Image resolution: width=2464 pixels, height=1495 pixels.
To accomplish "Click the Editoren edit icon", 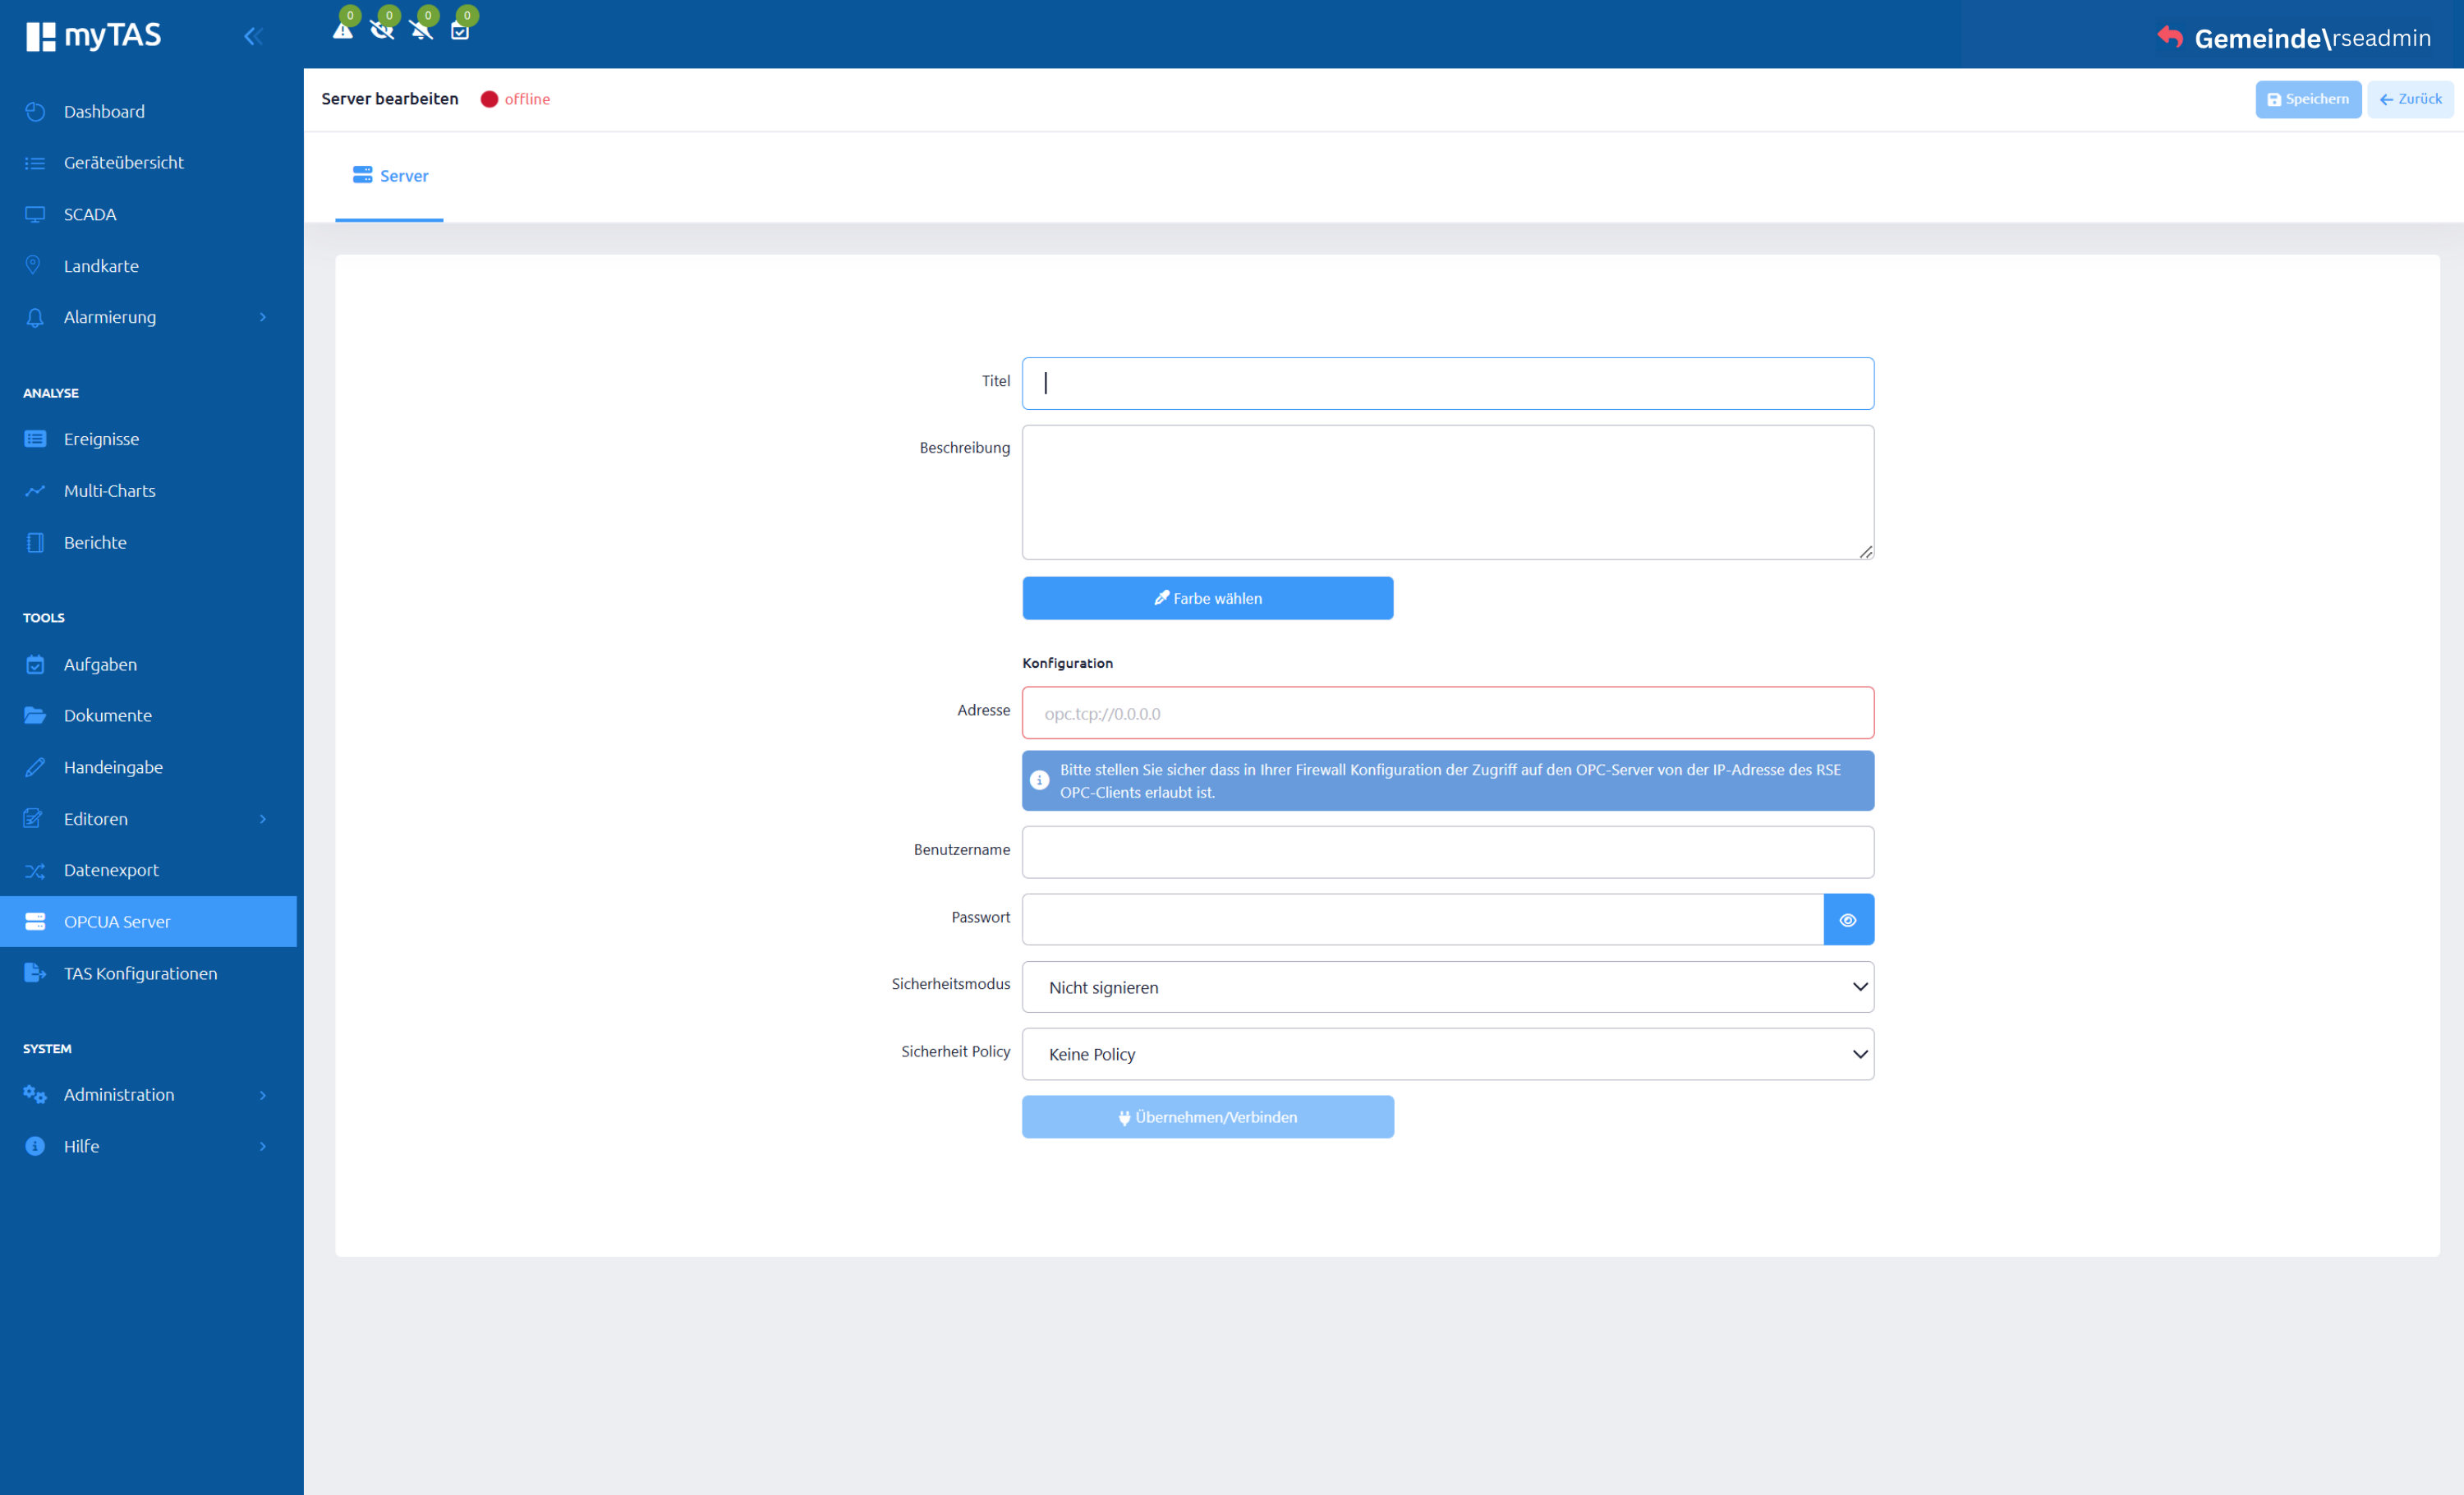I will [33, 818].
